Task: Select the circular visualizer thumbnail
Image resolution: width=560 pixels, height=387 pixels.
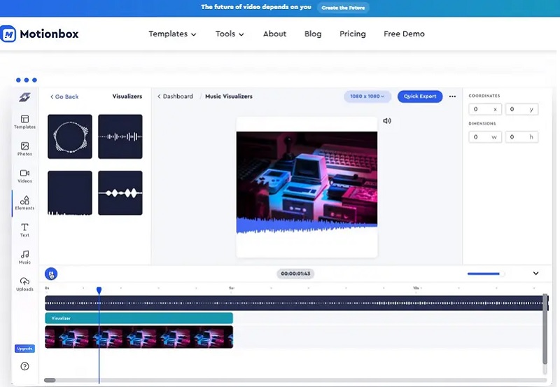Action: coord(69,136)
